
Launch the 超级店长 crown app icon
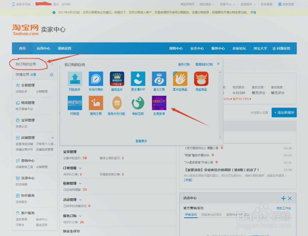coord(117,79)
